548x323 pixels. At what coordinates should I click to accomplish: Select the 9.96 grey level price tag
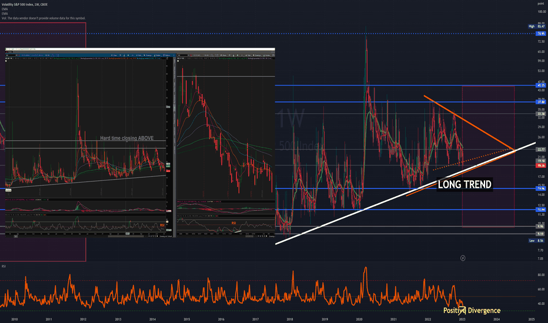point(541,226)
